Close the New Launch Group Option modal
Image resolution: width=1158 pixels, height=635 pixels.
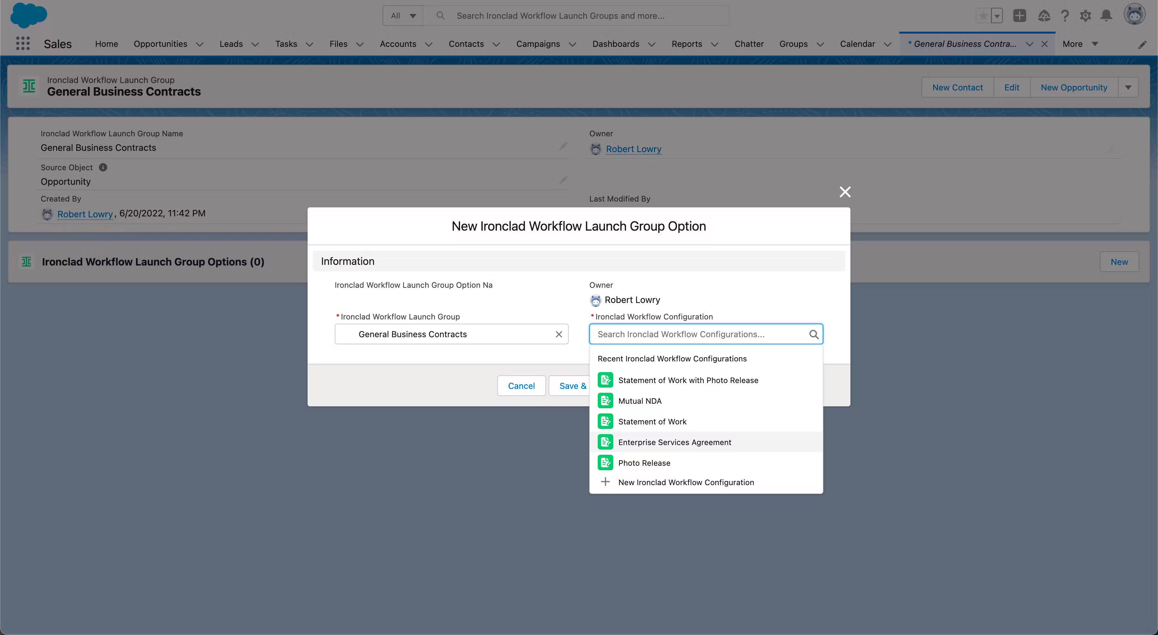[845, 192]
